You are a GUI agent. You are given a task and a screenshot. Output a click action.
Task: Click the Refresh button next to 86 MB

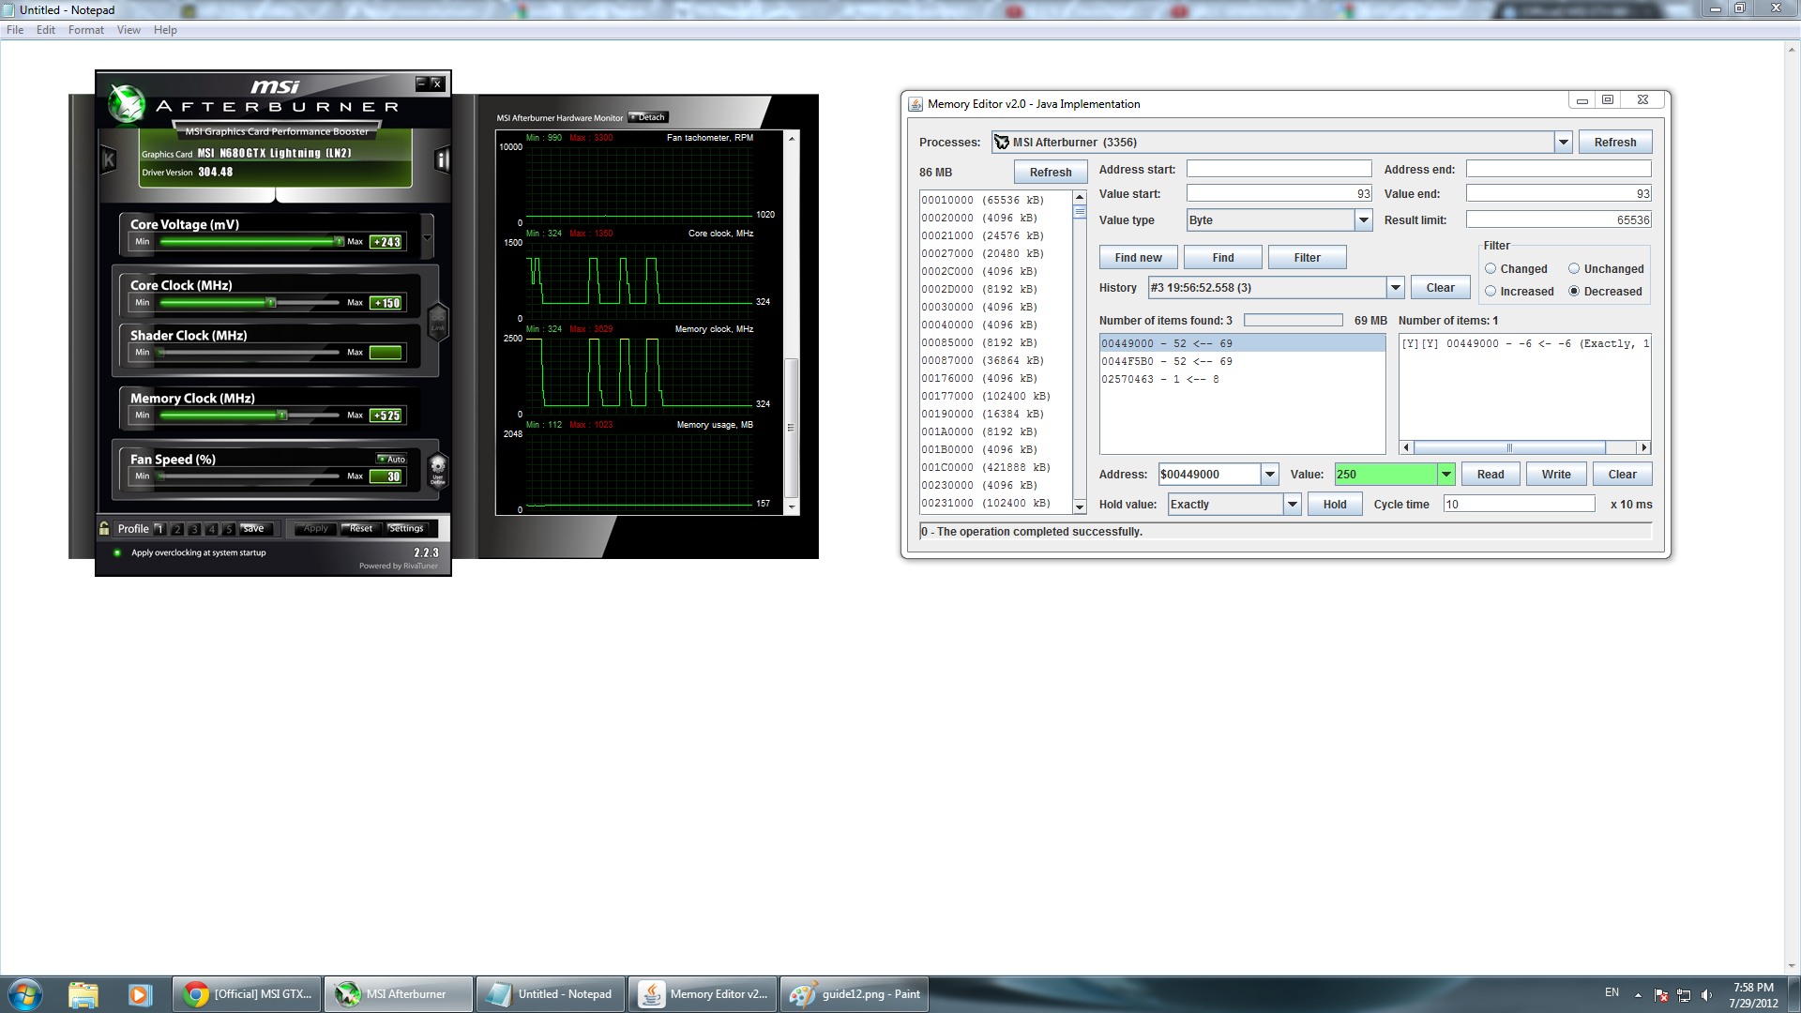1050,173
